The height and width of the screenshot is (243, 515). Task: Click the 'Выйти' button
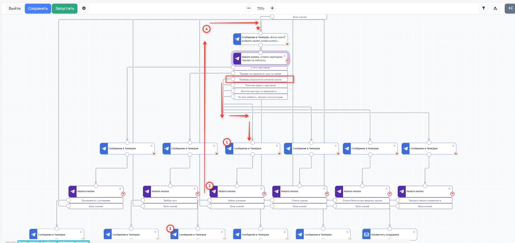[14, 9]
